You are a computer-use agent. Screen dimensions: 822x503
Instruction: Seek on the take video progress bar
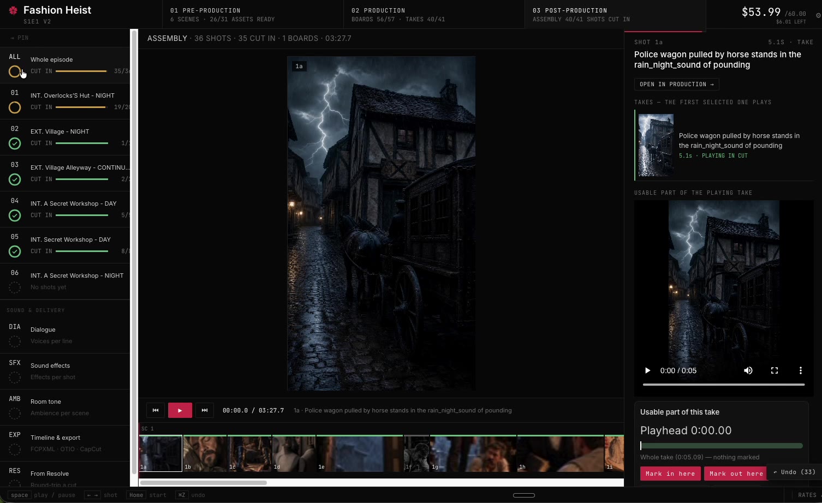(x=724, y=385)
